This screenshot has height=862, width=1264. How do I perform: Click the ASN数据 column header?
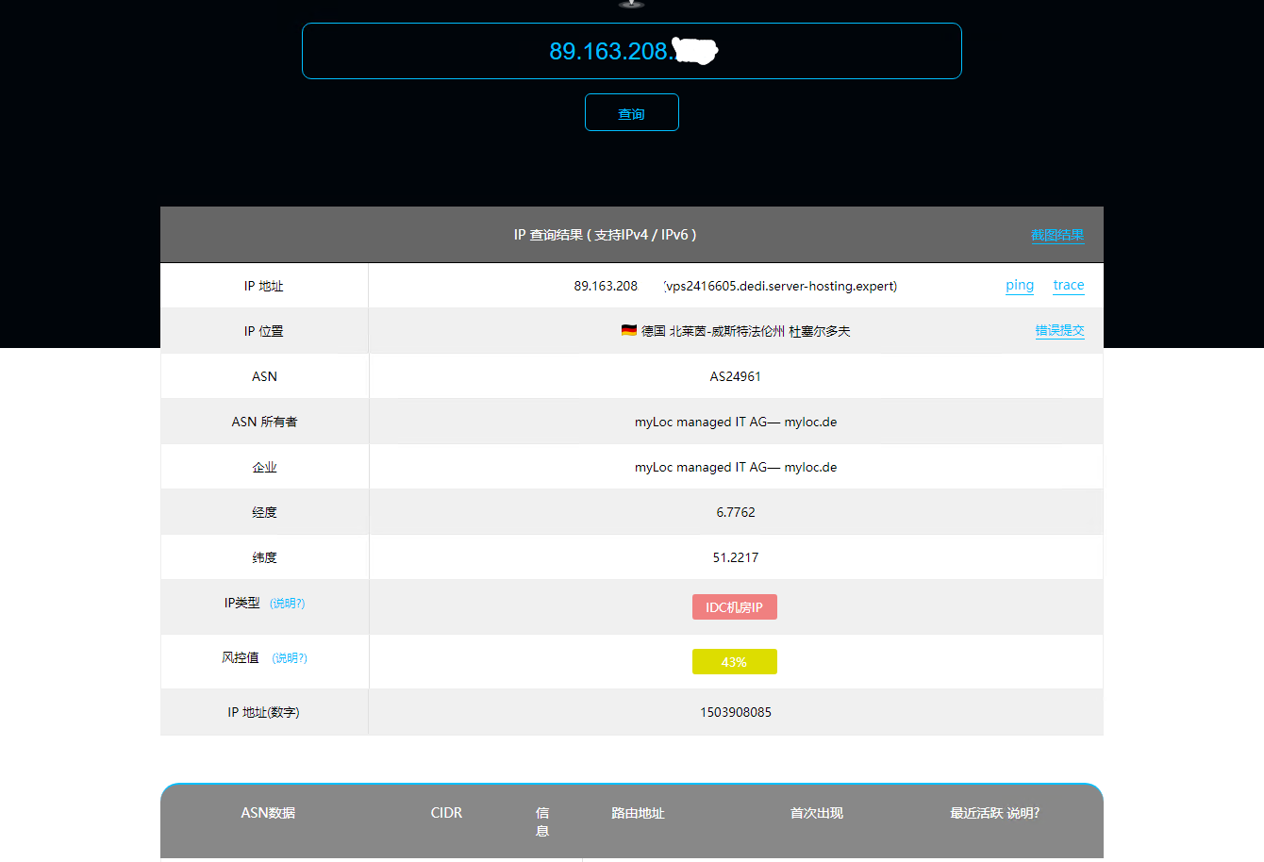pos(268,813)
